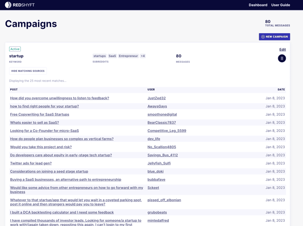Expand the +4 subreddits tag

[143, 56]
